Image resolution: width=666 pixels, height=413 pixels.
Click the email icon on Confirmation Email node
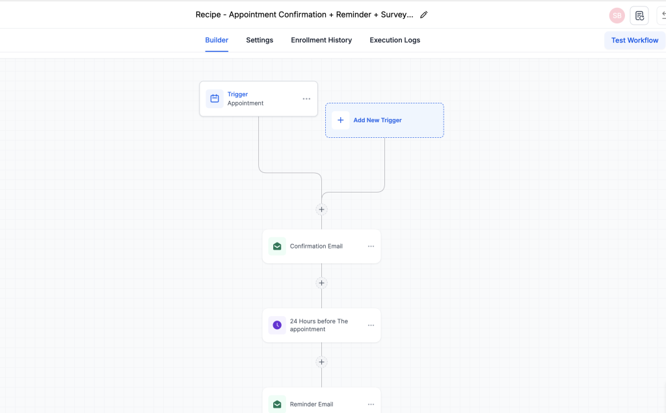click(276, 246)
